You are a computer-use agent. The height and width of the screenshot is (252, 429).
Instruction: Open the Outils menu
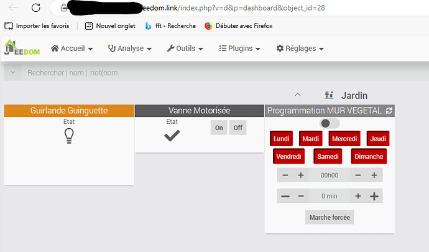pyautogui.click(x=185, y=49)
